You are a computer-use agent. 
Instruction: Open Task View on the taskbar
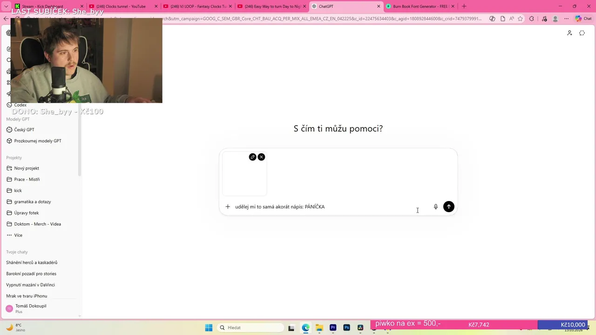(x=291, y=328)
